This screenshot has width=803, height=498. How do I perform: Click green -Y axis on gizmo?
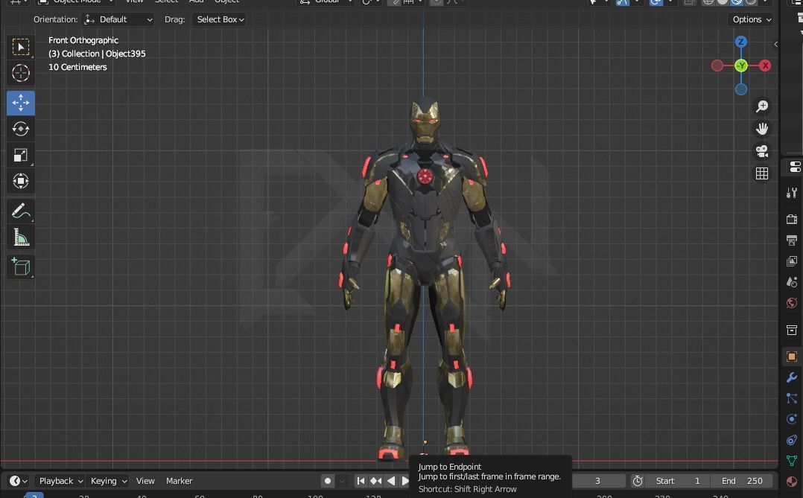click(740, 66)
